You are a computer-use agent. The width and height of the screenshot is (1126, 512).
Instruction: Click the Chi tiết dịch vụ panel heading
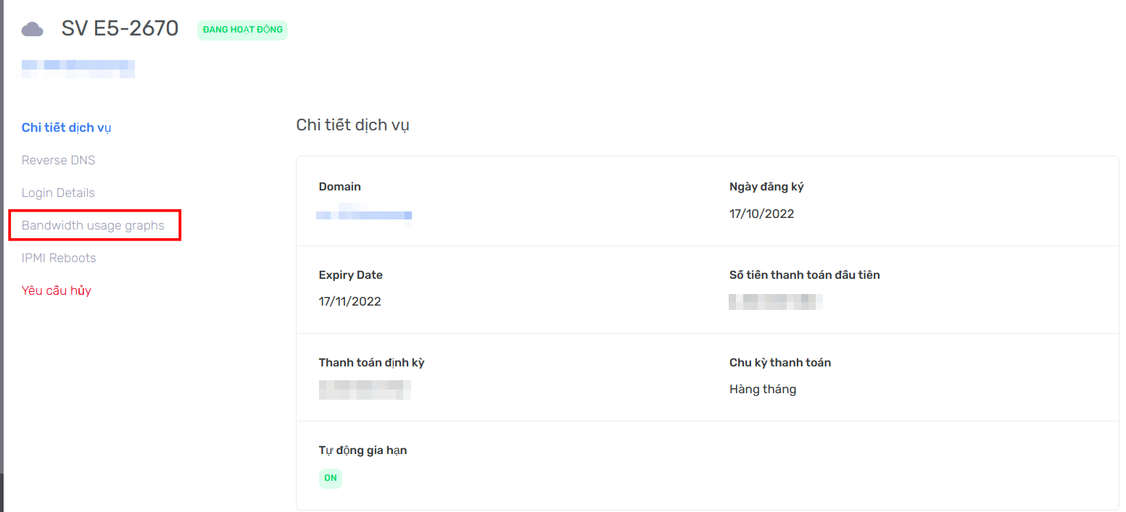coord(352,125)
